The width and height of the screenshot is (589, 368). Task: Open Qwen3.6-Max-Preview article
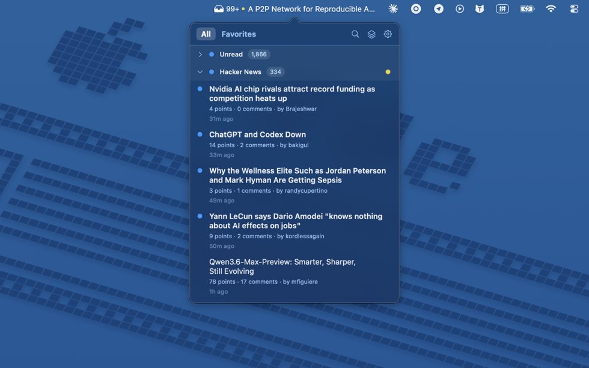tap(282, 267)
